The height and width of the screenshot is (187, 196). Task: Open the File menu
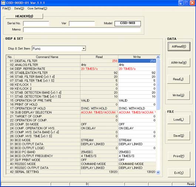[7, 9]
